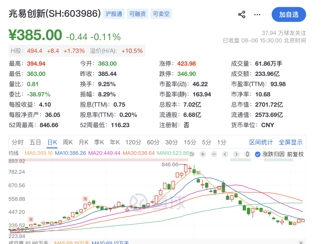Click the 沪股通 tag
The width and height of the screenshot is (321, 244).
tap(114, 14)
